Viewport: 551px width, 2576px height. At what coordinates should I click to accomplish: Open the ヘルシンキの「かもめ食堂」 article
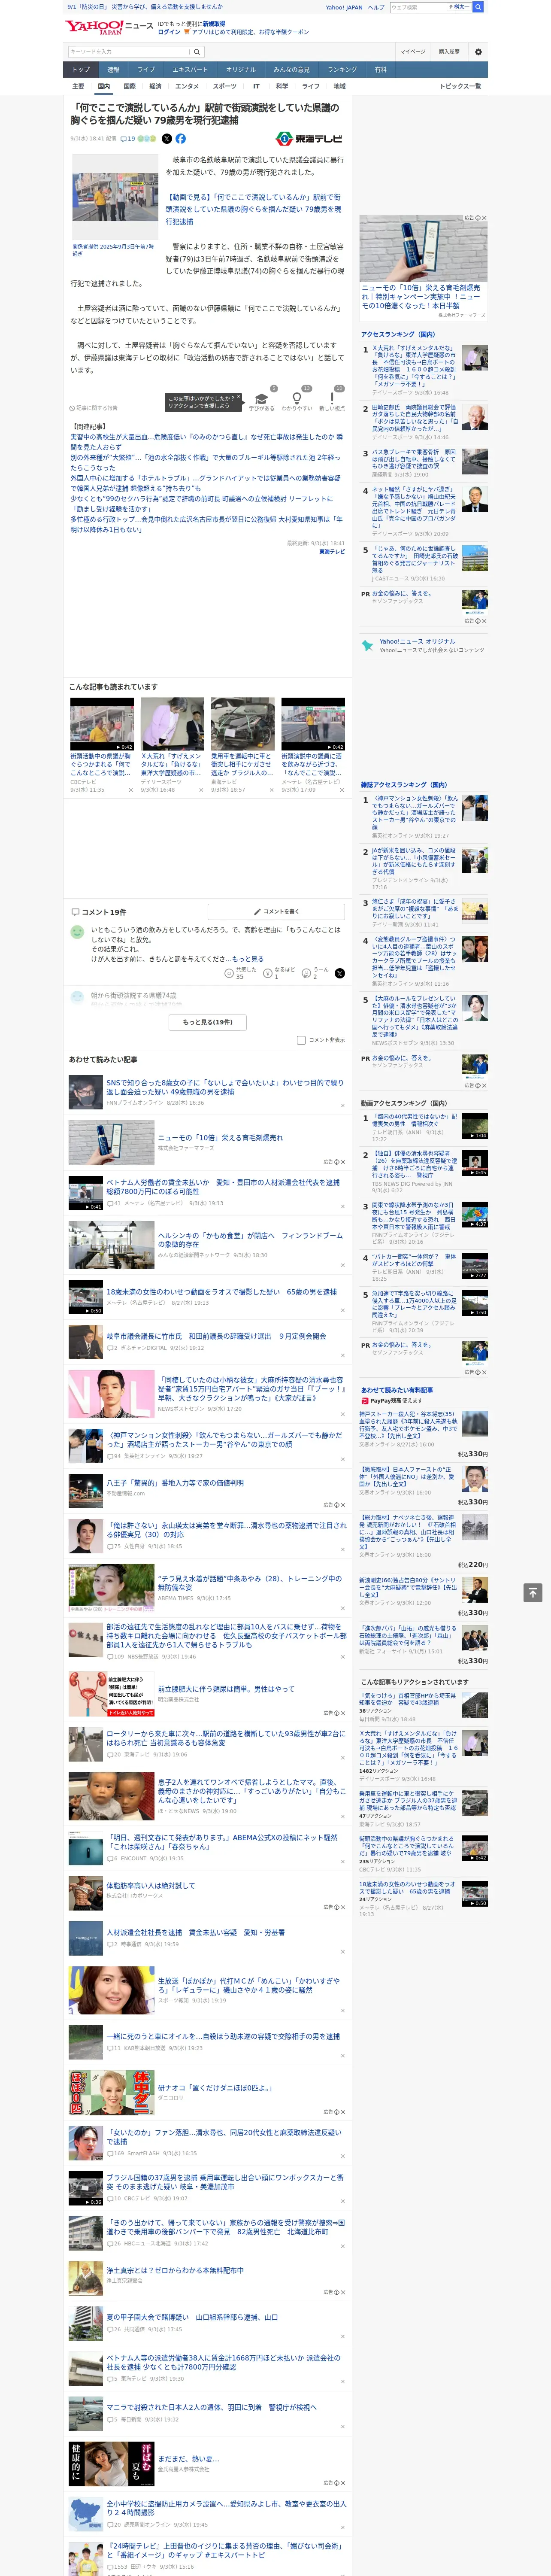(x=250, y=1240)
